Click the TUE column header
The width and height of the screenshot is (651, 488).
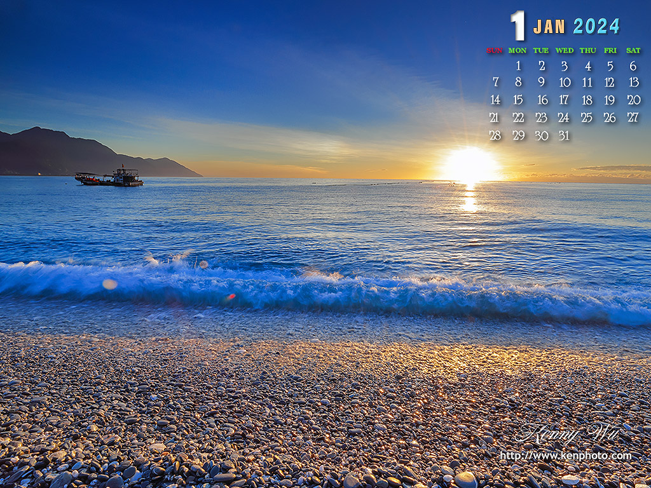point(540,50)
